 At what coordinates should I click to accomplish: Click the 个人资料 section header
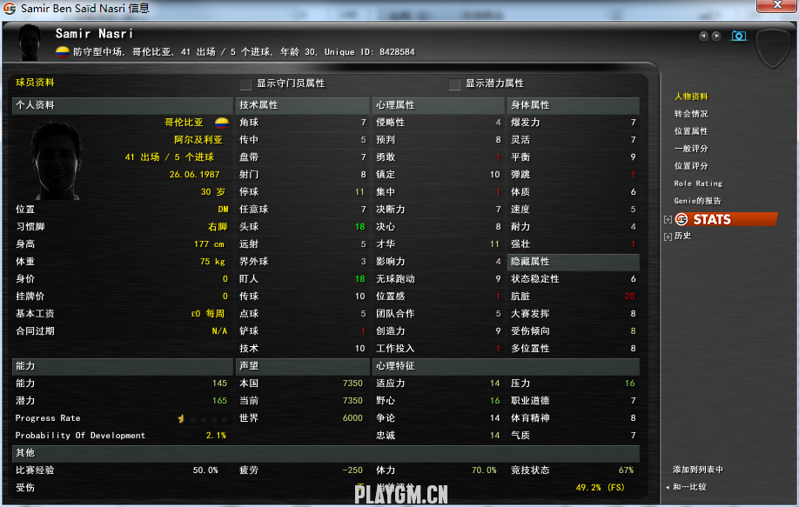tap(123, 105)
